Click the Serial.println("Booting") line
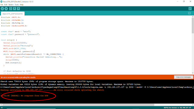Viewport: 194px width, 109px height. (x=18, y=46)
